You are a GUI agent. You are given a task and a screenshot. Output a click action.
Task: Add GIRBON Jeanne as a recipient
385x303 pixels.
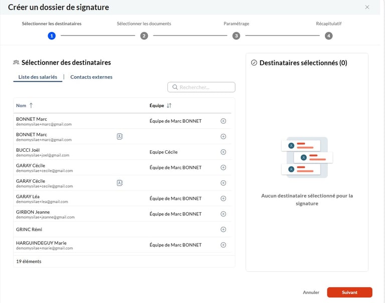point(224,214)
